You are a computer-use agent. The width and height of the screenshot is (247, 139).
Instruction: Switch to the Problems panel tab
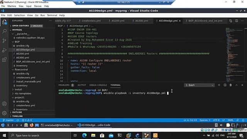pos(66,85)
